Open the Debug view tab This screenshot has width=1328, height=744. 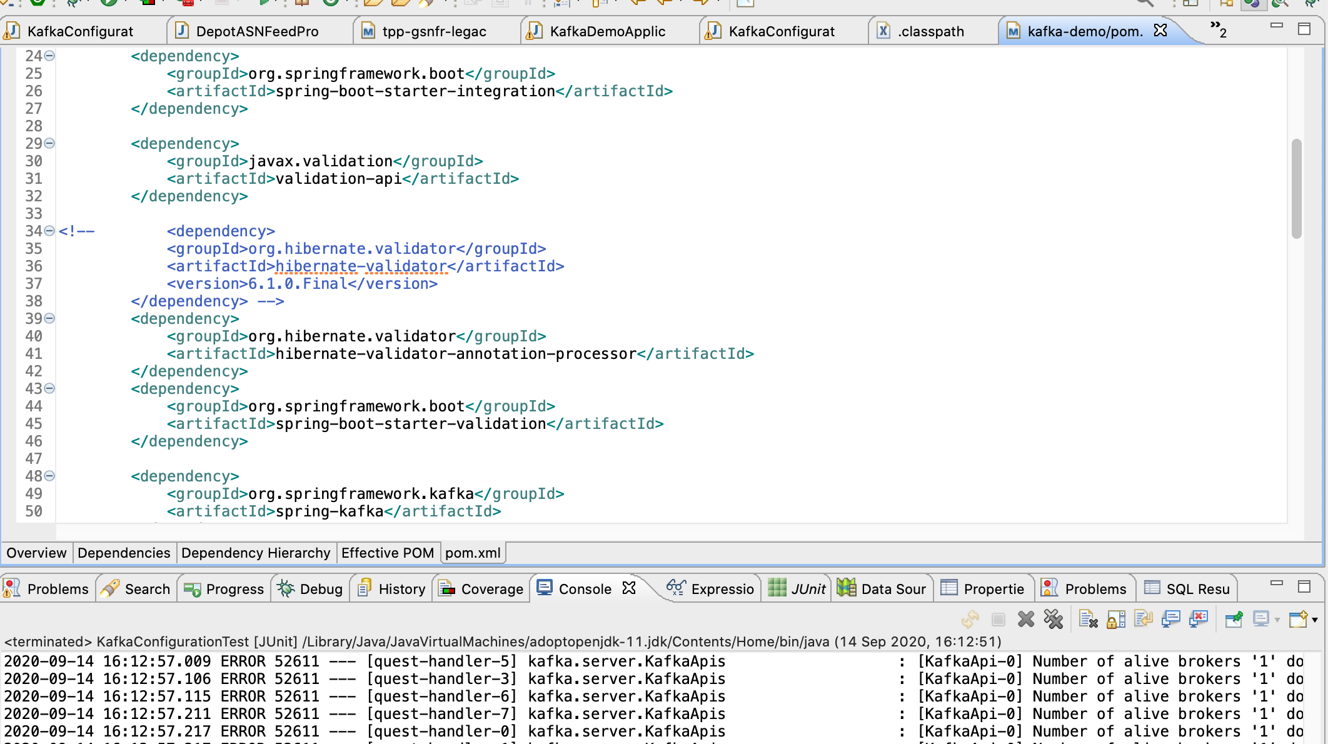click(311, 589)
